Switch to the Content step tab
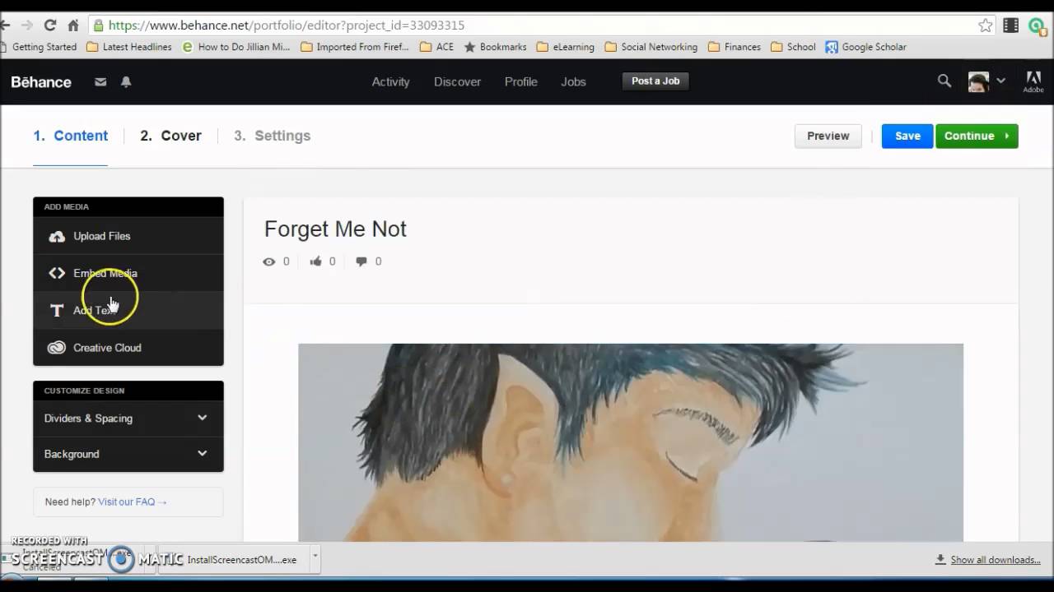 pyautogui.click(x=70, y=136)
